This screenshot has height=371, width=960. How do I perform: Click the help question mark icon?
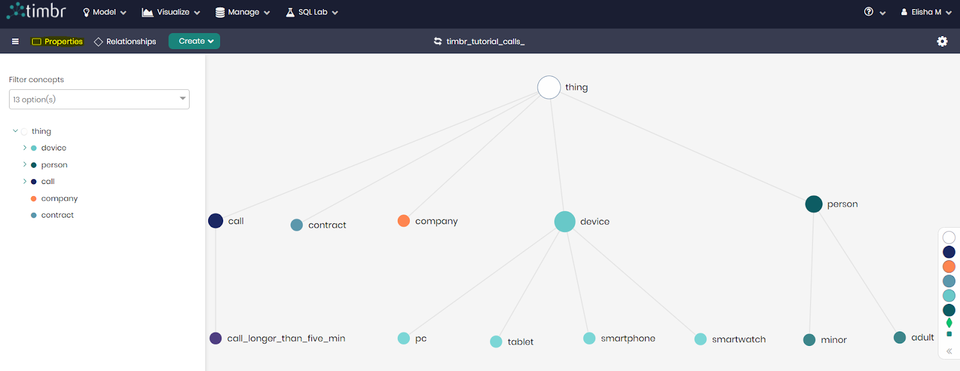(868, 12)
